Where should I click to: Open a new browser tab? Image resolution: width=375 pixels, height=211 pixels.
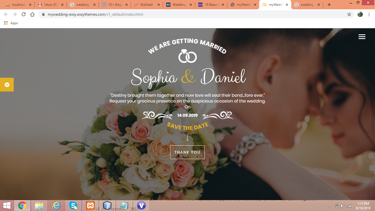click(x=329, y=5)
